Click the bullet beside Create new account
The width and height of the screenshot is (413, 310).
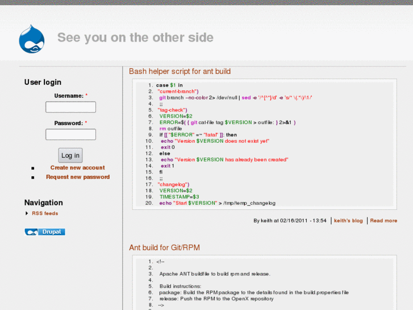(x=33, y=168)
